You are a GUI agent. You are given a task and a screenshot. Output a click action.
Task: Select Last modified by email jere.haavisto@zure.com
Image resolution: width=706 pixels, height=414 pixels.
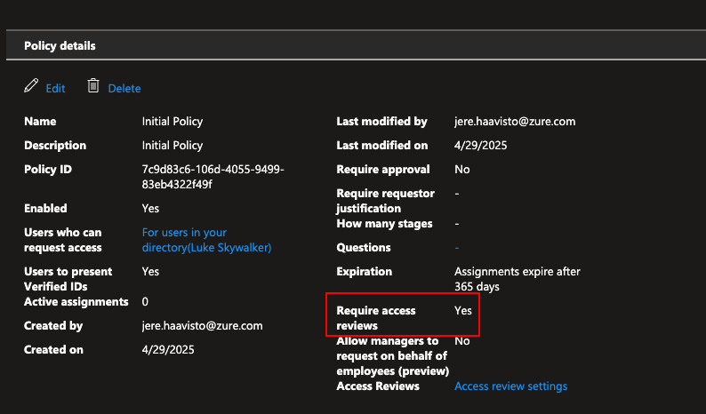pyautogui.click(x=515, y=122)
